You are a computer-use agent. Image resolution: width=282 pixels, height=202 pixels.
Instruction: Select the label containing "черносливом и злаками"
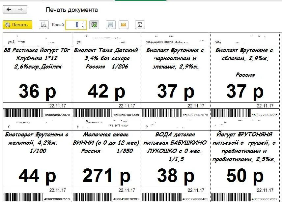[175, 58]
